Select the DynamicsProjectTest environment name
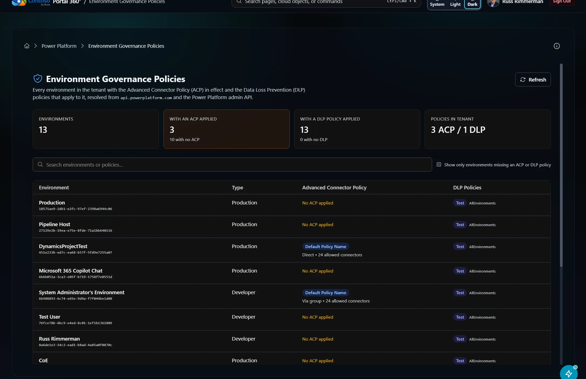586x379 pixels. [x=63, y=246]
